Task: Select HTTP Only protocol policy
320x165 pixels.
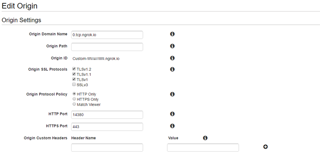Action: [74, 94]
